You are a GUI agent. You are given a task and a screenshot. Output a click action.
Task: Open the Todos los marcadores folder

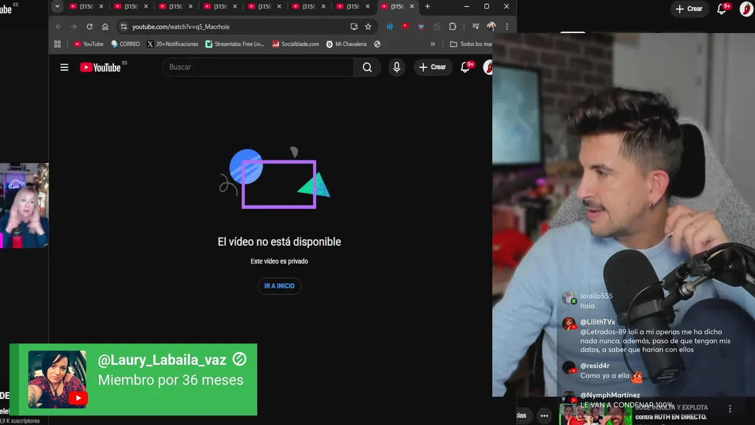click(x=471, y=44)
